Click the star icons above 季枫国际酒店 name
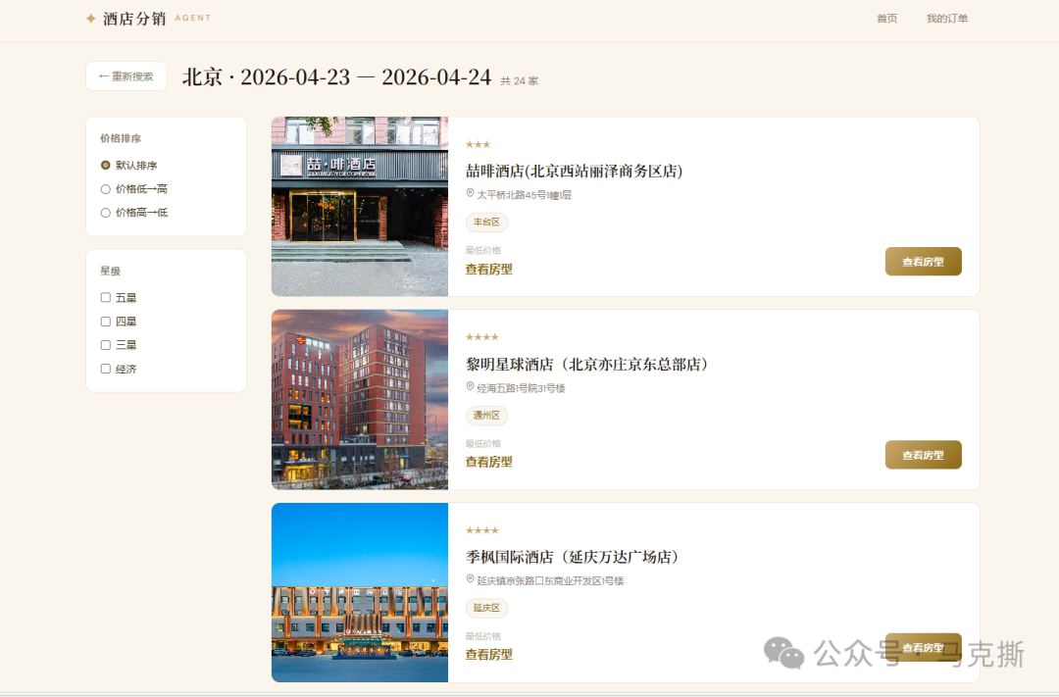The width and height of the screenshot is (1059, 697). [x=480, y=529]
